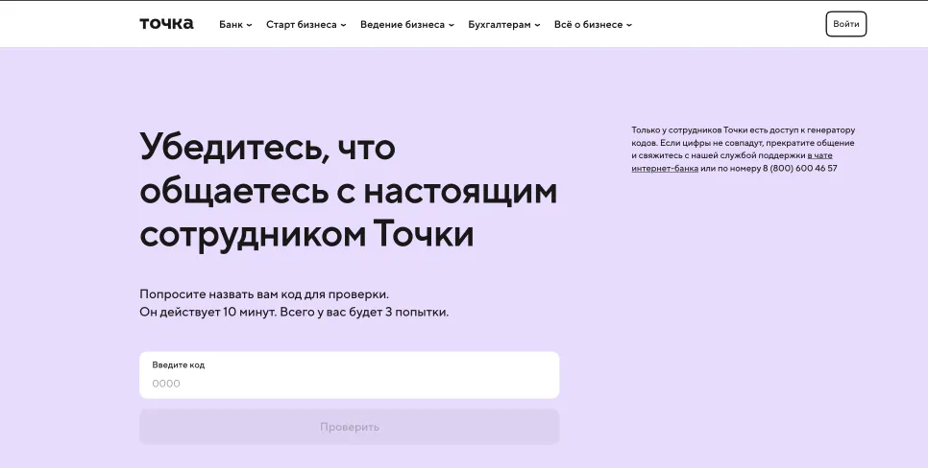
Task: Open the Бухгалтерам menu
Action: click(x=499, y=25)
